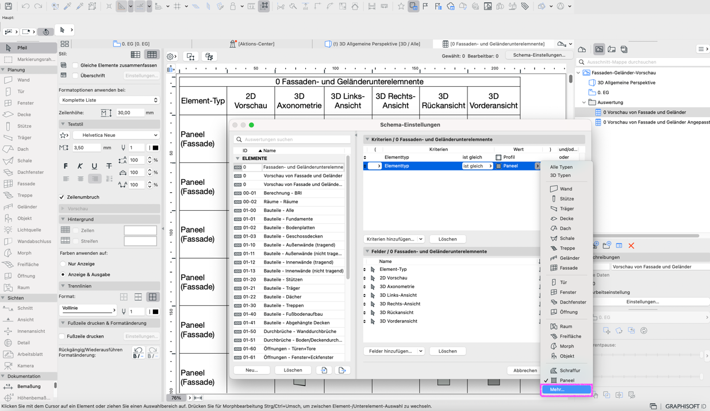
Task: Switch to the Aktions-Center tab
Action: pos(252,44)
